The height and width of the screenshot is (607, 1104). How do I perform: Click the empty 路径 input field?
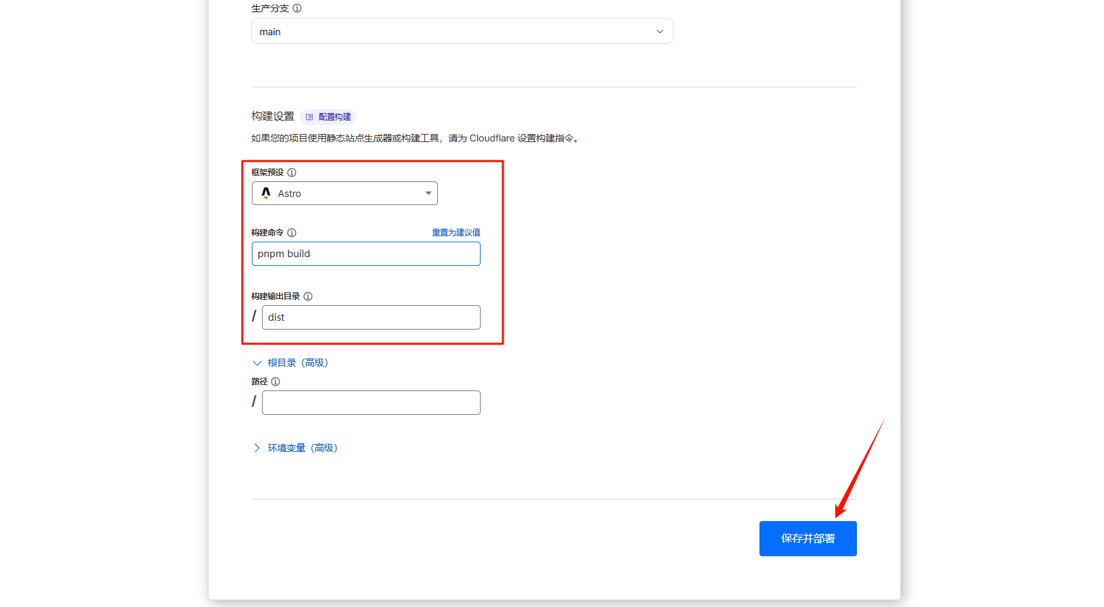pos(371,403)
